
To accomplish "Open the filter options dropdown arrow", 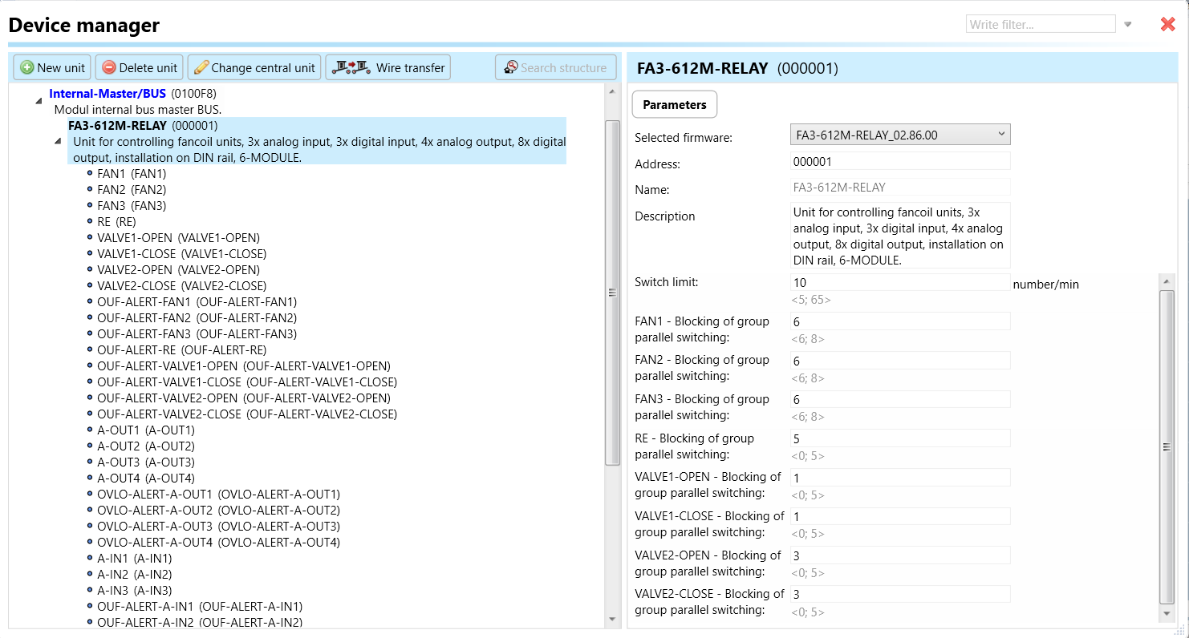I will point(1127,25).
